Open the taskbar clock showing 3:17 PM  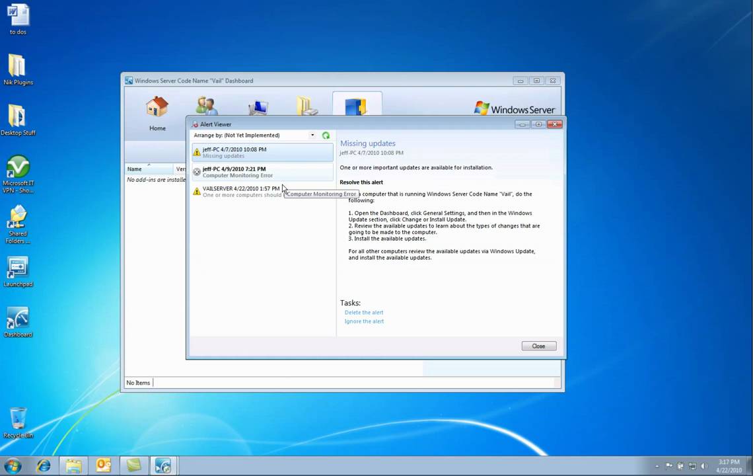[729, 466]
